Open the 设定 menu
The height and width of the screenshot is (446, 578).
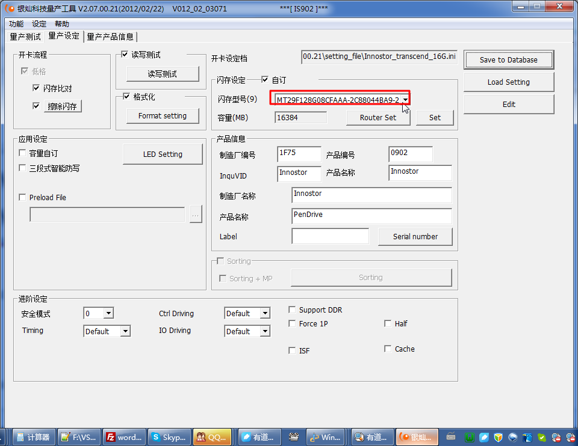click(39, 24)
